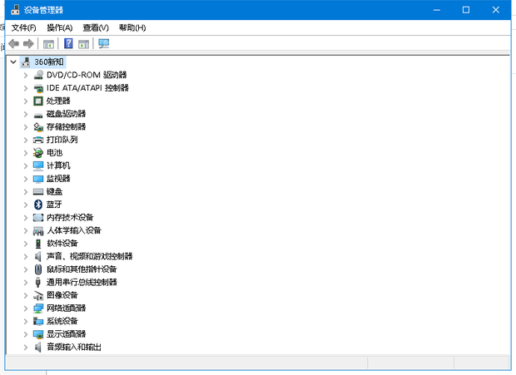Select the 系统设备 text row
Screen dimensions: 516x375
pyautogui.click(x=62, y=321)
